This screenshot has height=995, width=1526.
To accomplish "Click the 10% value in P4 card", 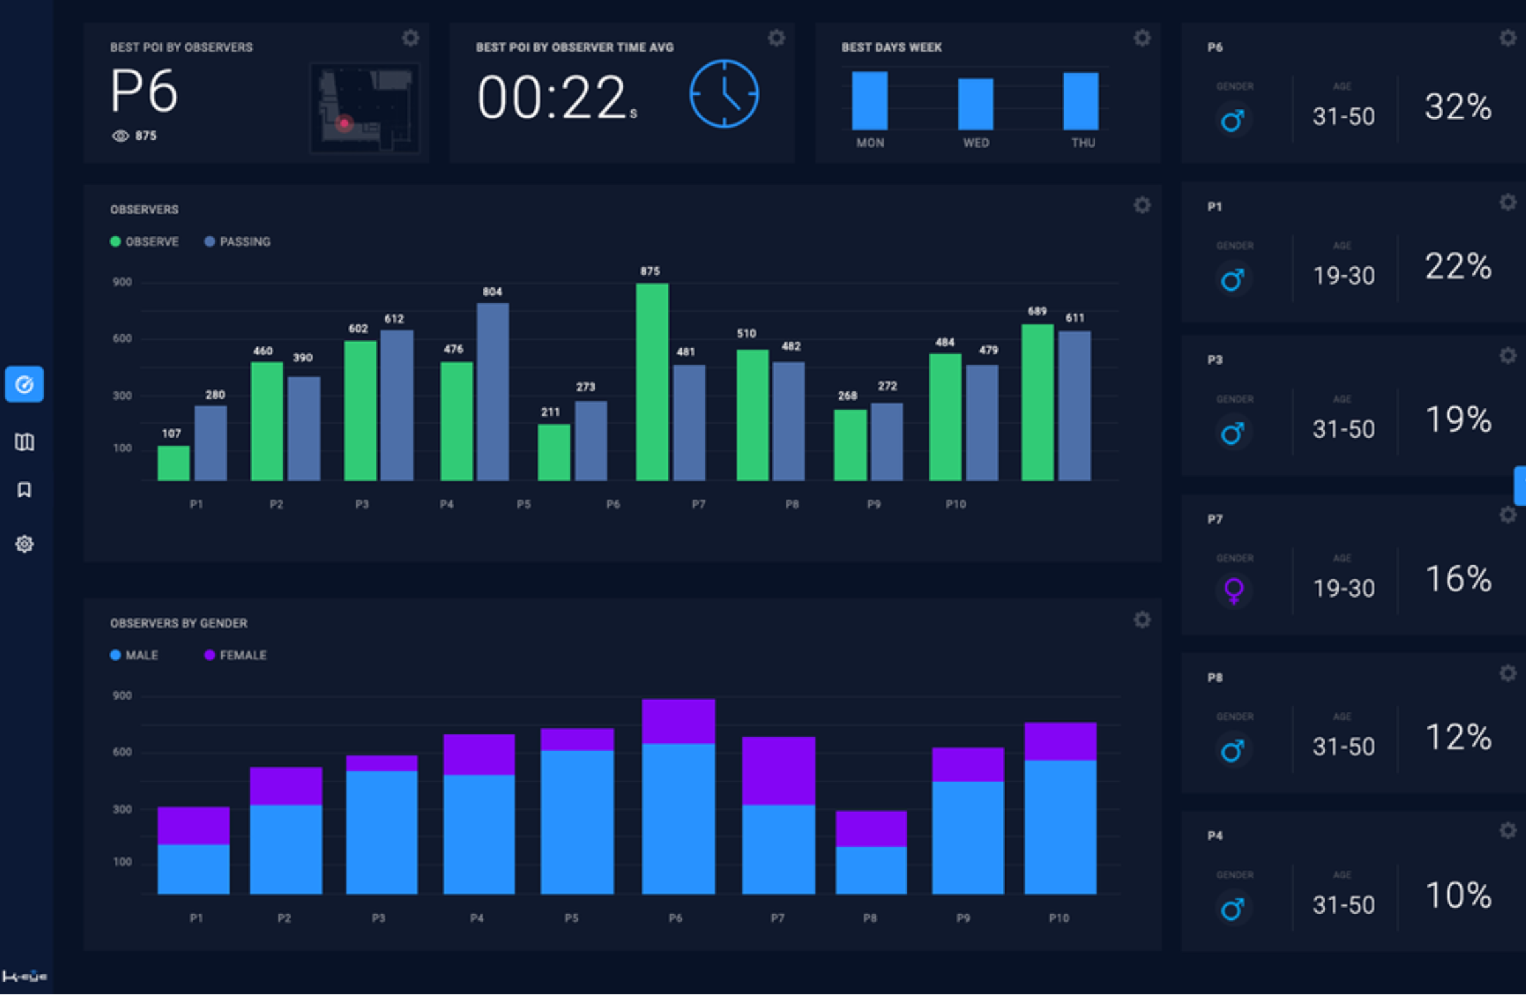I will pos(1458,894).
